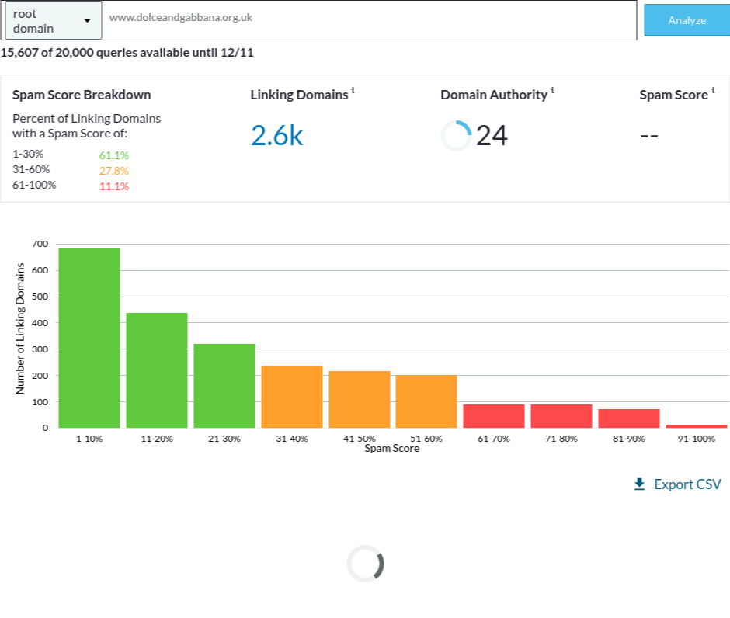Click the Export CSV link
The image size is (730, 618).
point(687,484)
